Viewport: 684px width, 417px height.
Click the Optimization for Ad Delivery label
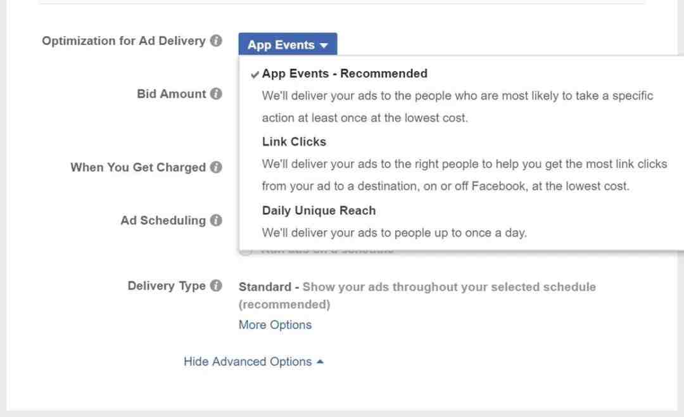pos(123,41)
